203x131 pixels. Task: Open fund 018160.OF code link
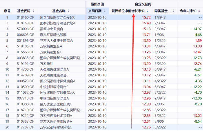coord(26,17)
